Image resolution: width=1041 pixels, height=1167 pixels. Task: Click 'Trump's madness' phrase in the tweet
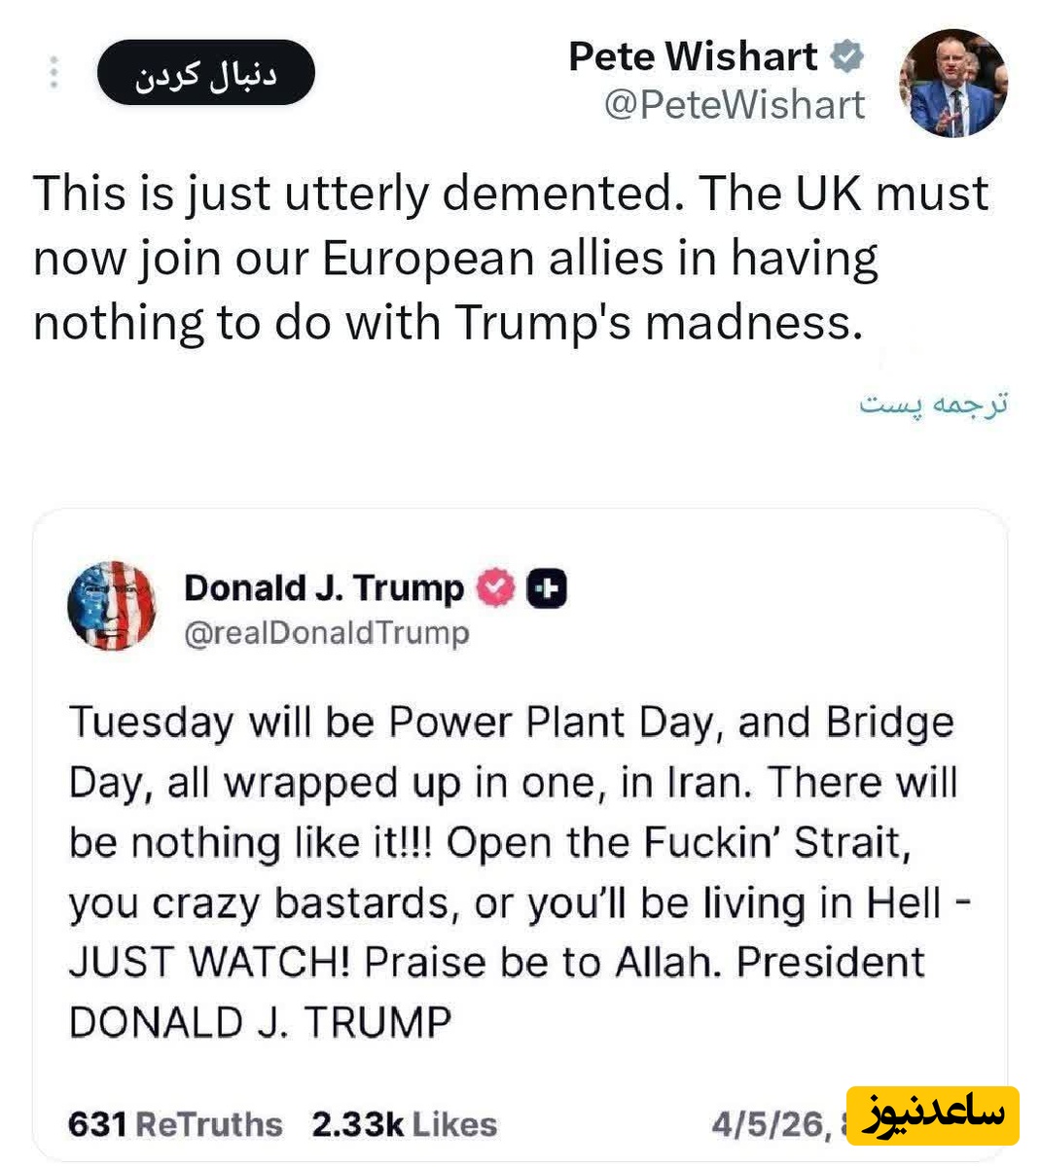tap(658, 322)
